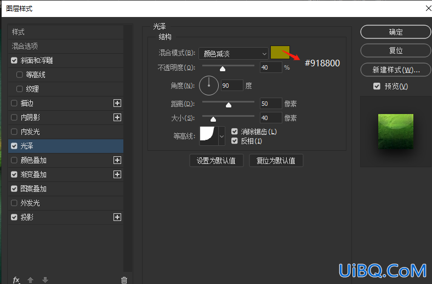Uncheck the 斜面和浮雕 checkbox
The width and height of the screenshot is (432, 284).
[14, 60]
